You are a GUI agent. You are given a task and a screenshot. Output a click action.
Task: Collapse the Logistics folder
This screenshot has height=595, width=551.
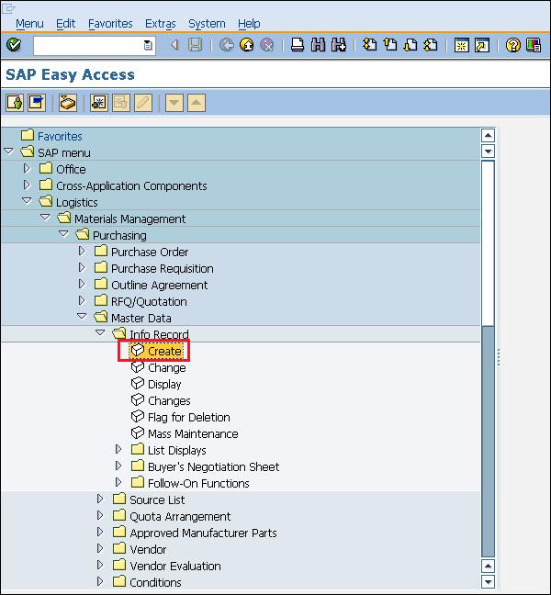click(x=27, y=201)
